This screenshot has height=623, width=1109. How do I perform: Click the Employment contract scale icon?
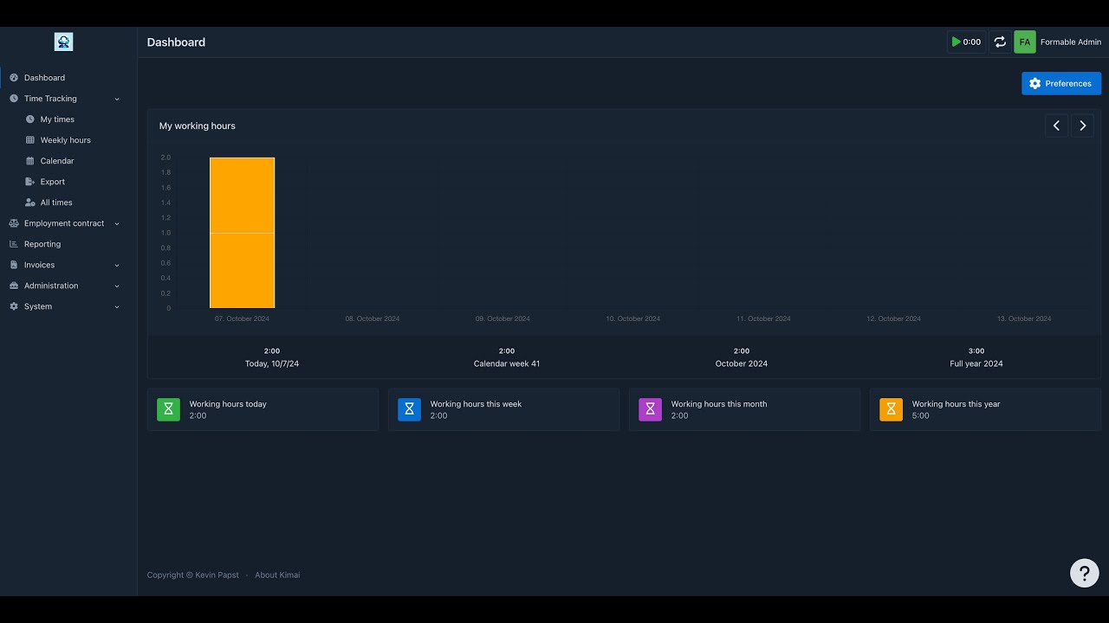pos(14,223)
